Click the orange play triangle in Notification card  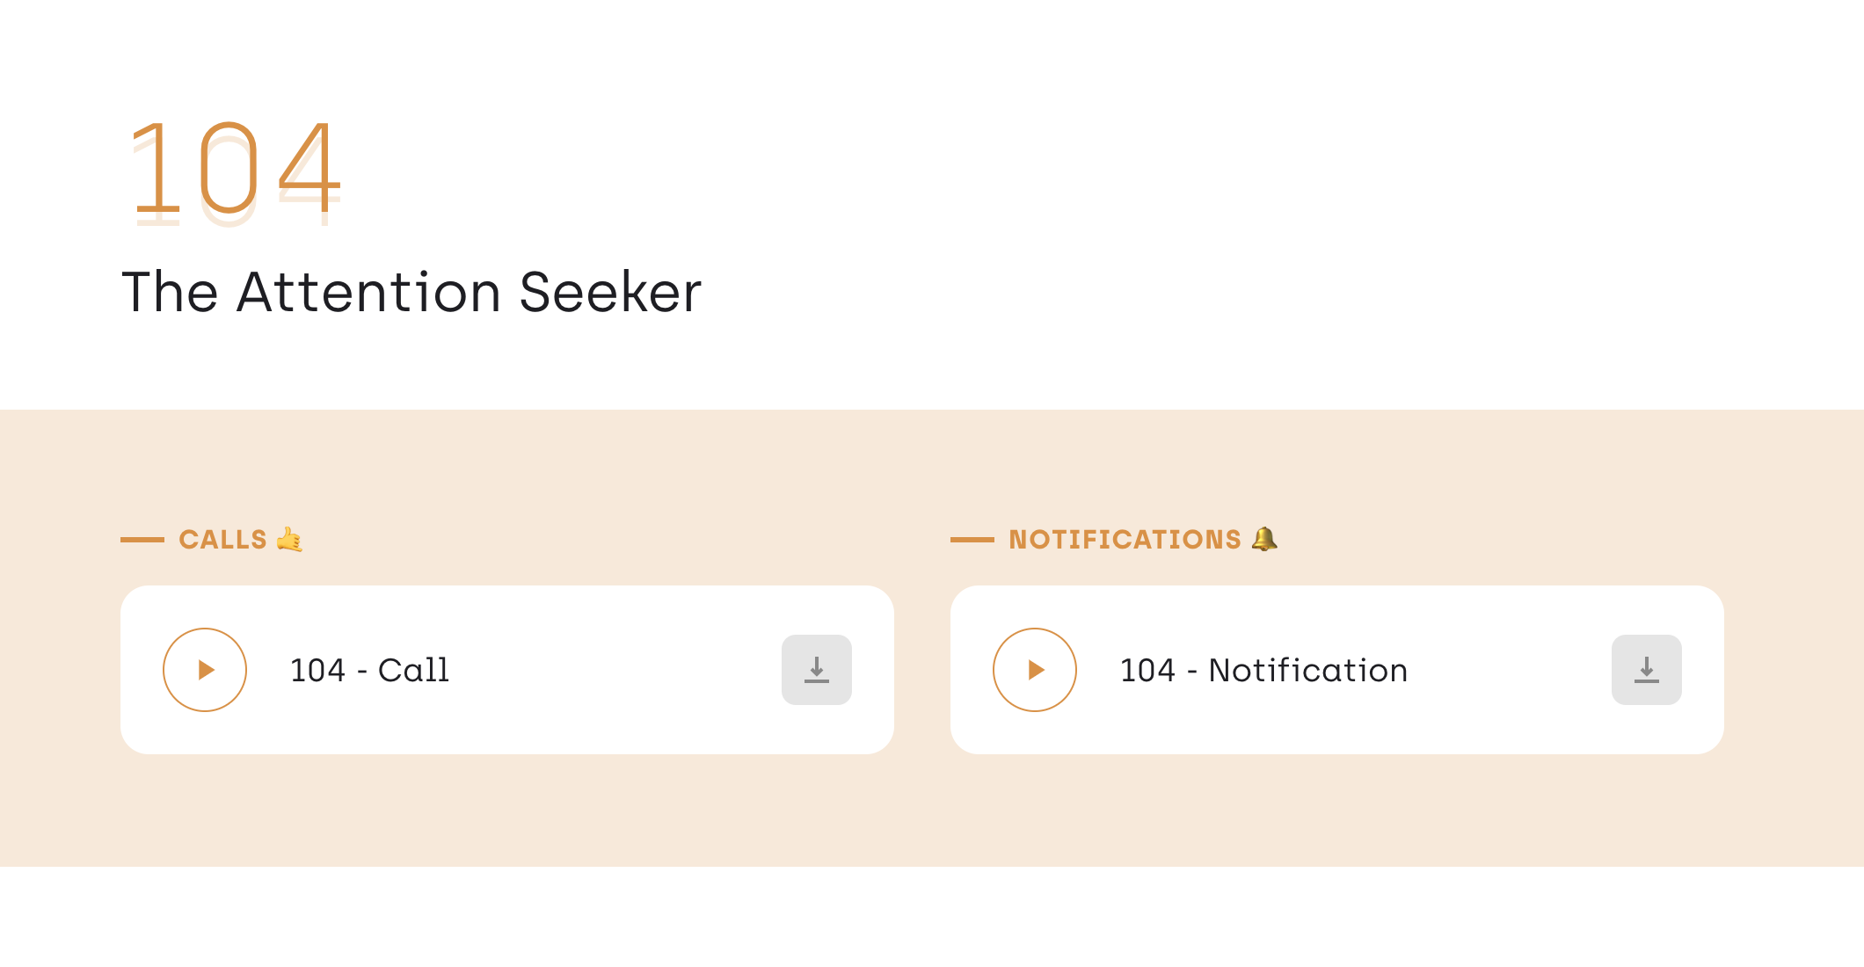tap(1037, 670)
